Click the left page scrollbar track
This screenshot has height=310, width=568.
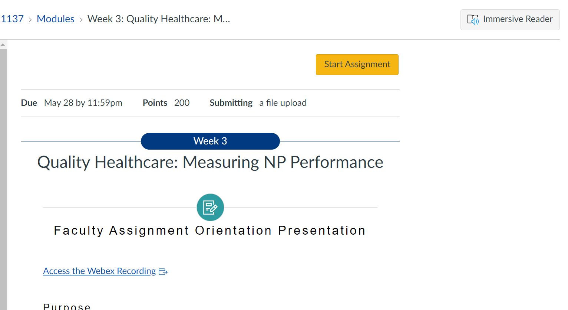(x=3, y=167)
